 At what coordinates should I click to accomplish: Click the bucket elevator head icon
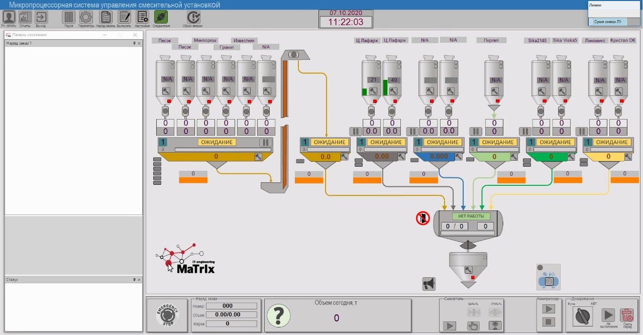tap(294, 54)
